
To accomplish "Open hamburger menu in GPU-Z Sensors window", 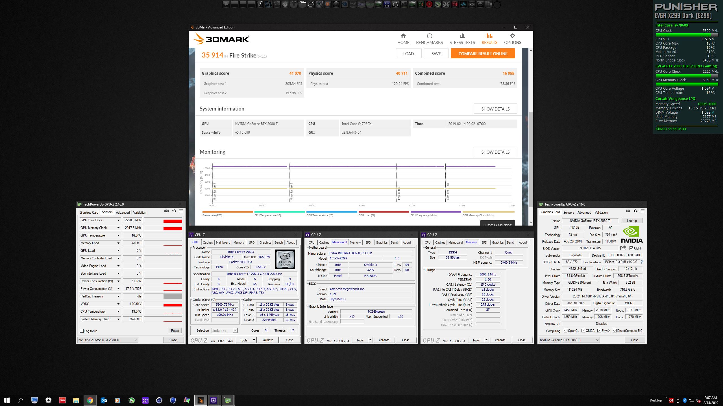I will (x=181, y=211).
